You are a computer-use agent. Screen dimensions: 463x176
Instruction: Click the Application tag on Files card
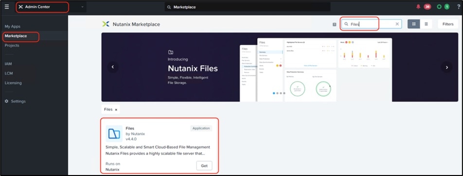coord(201,128)
